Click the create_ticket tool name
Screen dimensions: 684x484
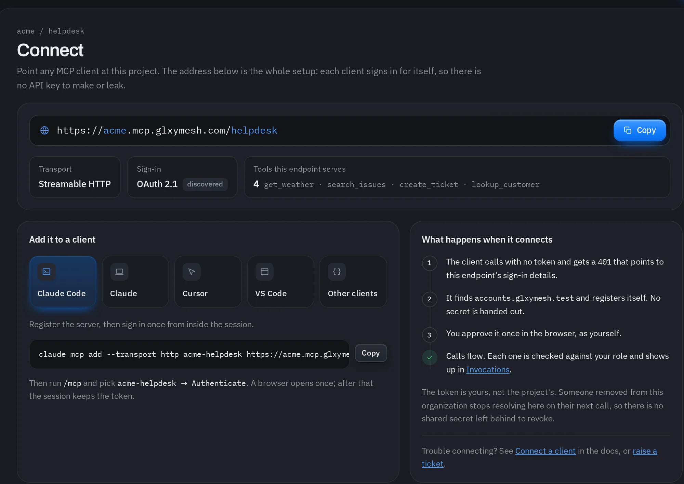[429, 185]
